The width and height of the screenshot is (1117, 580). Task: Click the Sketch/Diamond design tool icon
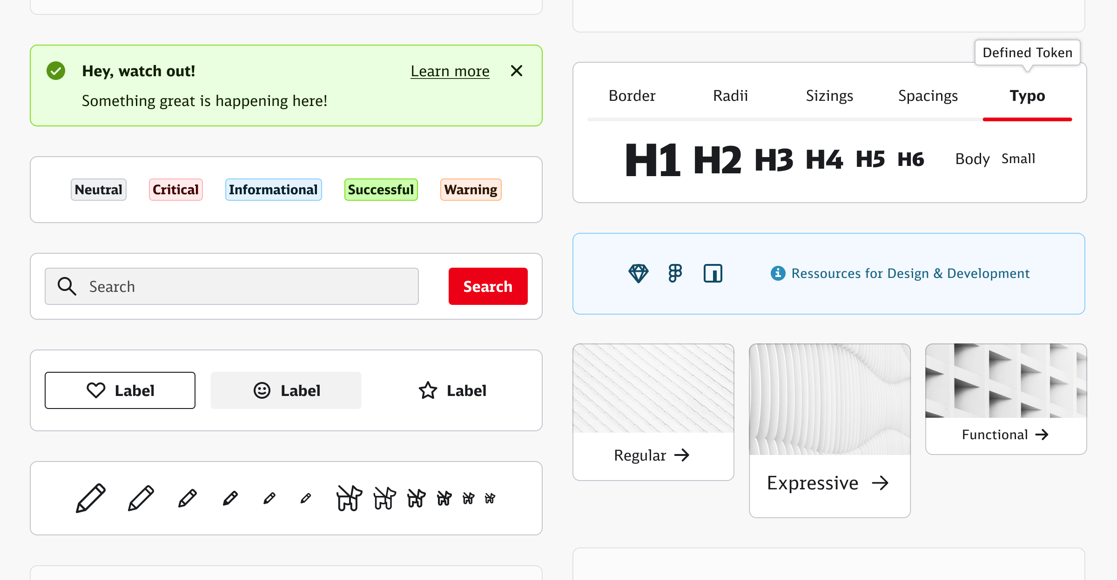[638, 273]
